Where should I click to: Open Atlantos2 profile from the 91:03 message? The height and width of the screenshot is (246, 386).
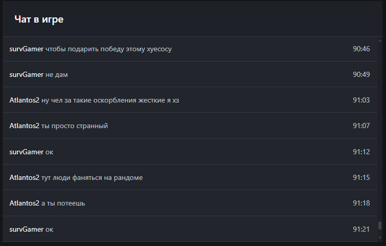click(x=25, y=100)
